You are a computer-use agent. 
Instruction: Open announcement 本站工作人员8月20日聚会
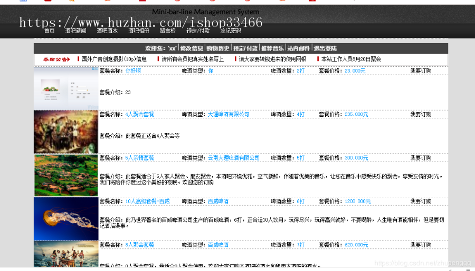coord(351,59)
